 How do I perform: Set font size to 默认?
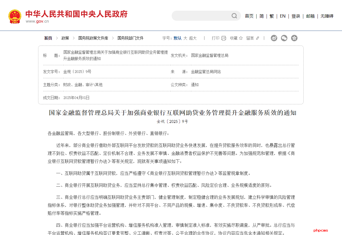178,38
